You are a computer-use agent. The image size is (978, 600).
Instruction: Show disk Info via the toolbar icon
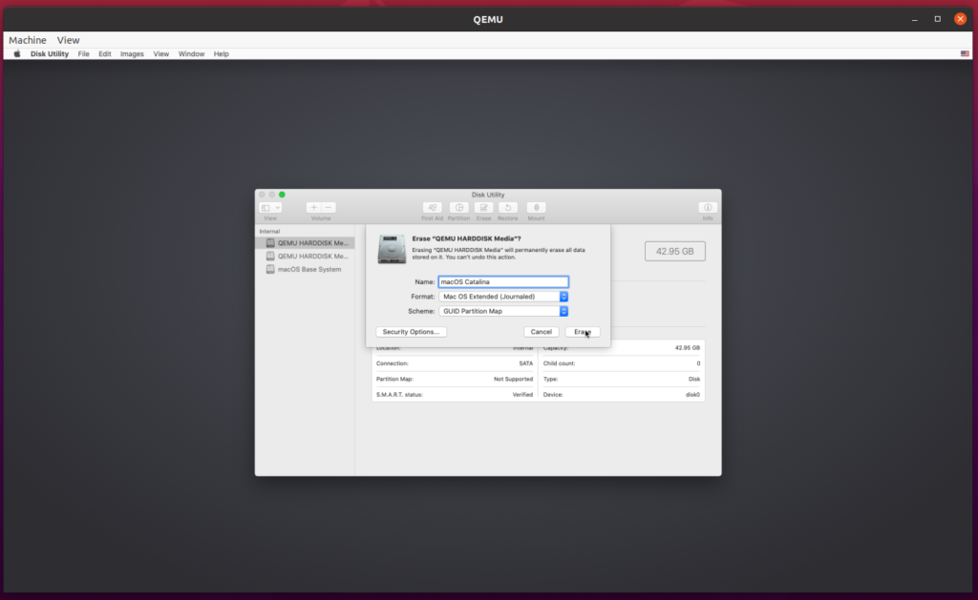pos(707,207)
